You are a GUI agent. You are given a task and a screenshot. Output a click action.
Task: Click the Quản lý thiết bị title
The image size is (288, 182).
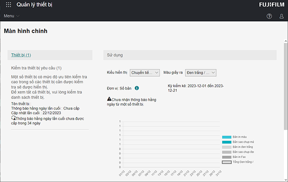point(35,5)
